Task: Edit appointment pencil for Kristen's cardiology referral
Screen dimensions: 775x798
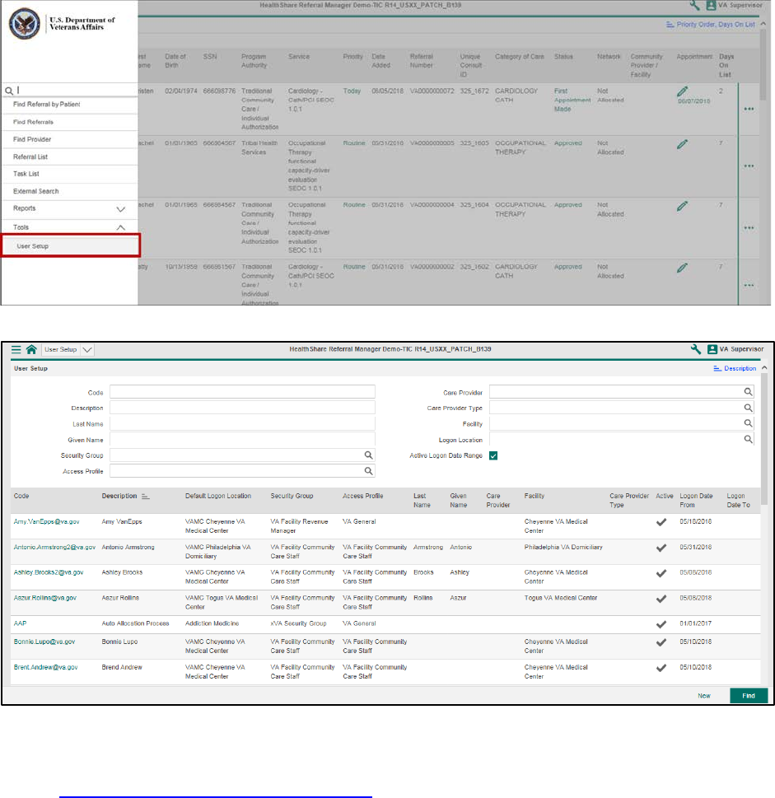Action: 683,91
